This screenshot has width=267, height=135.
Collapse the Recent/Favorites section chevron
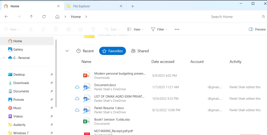[67, 51]
